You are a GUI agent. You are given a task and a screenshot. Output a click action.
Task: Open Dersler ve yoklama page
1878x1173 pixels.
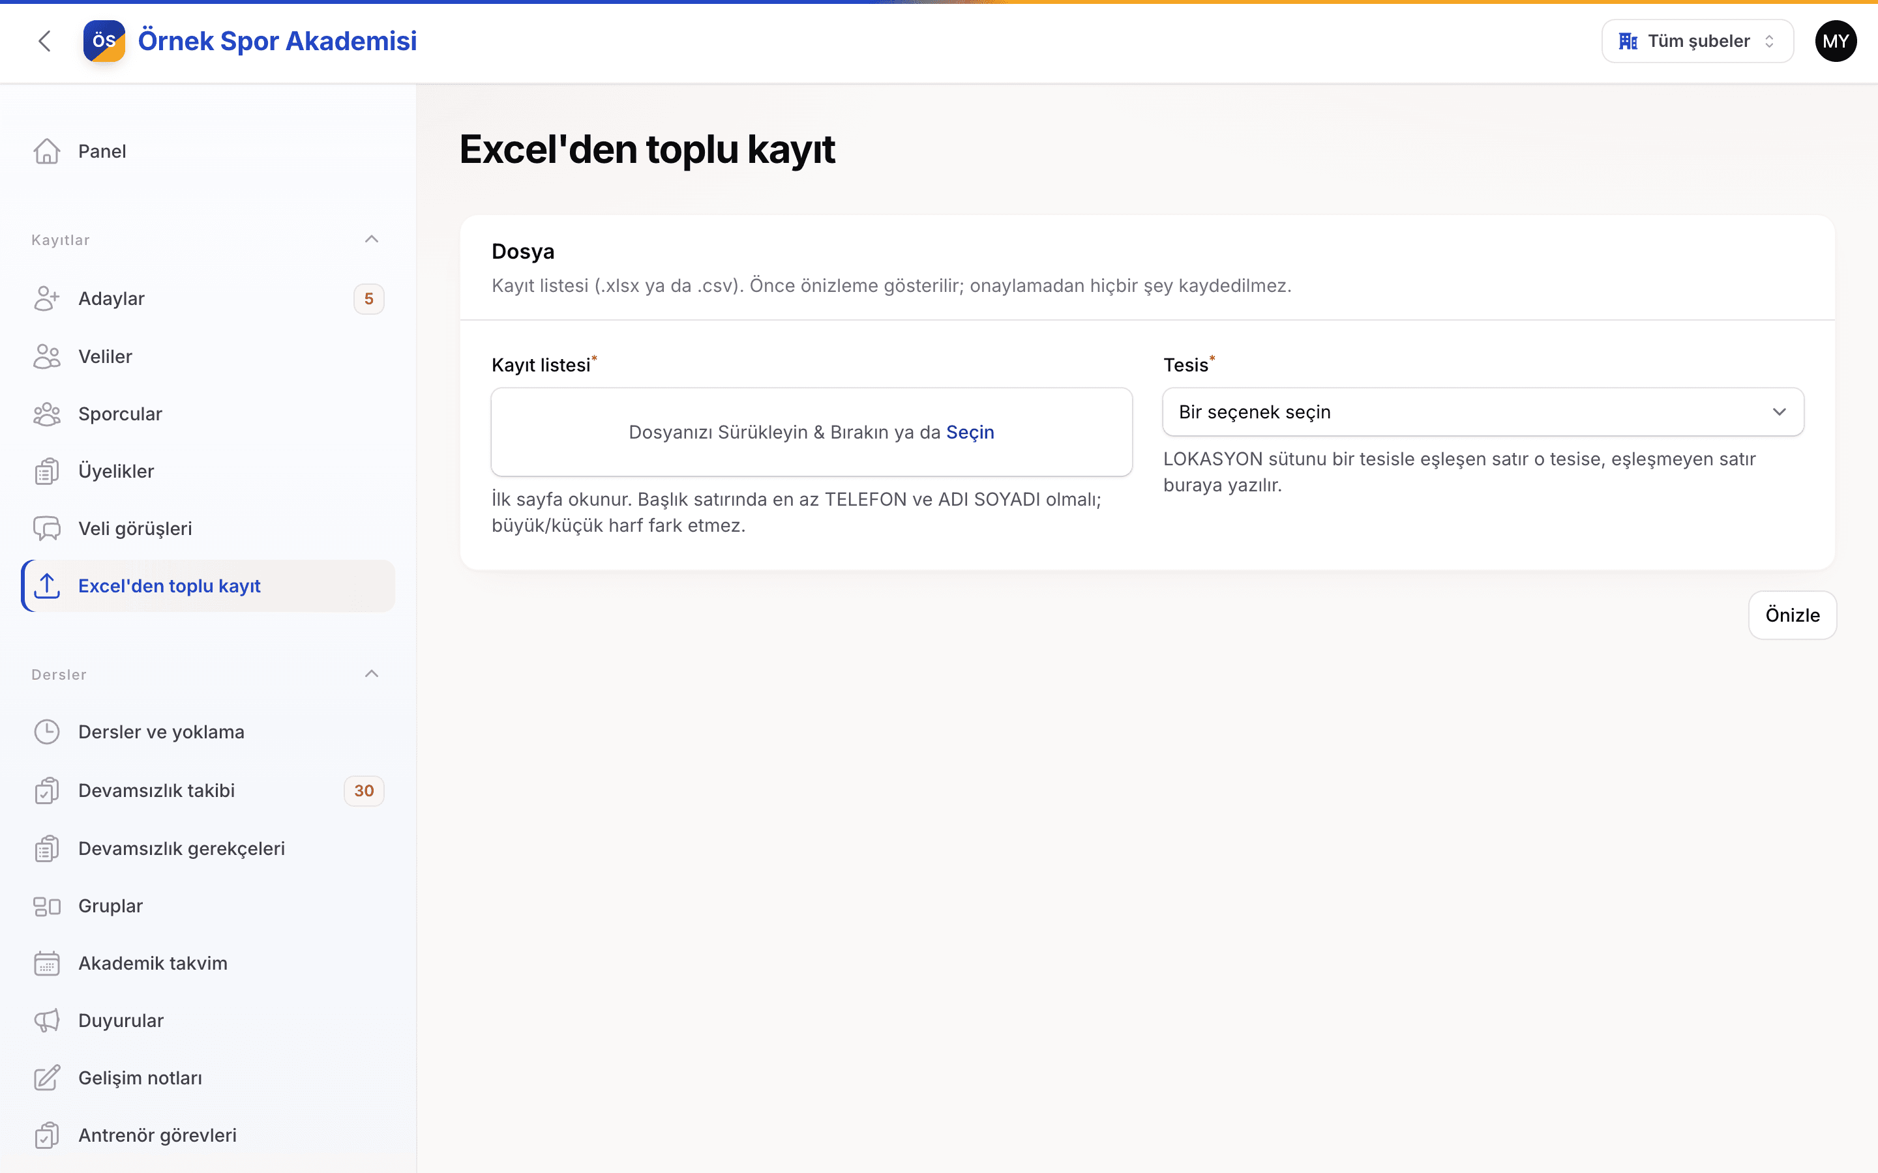[x=208, y=732]
